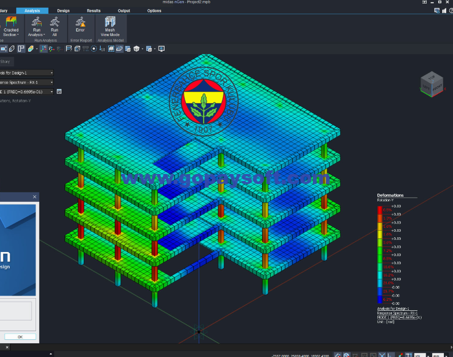The image size is (453, 357).
Task: Click the FRONT face of view cube
Action: pos(437,87)
